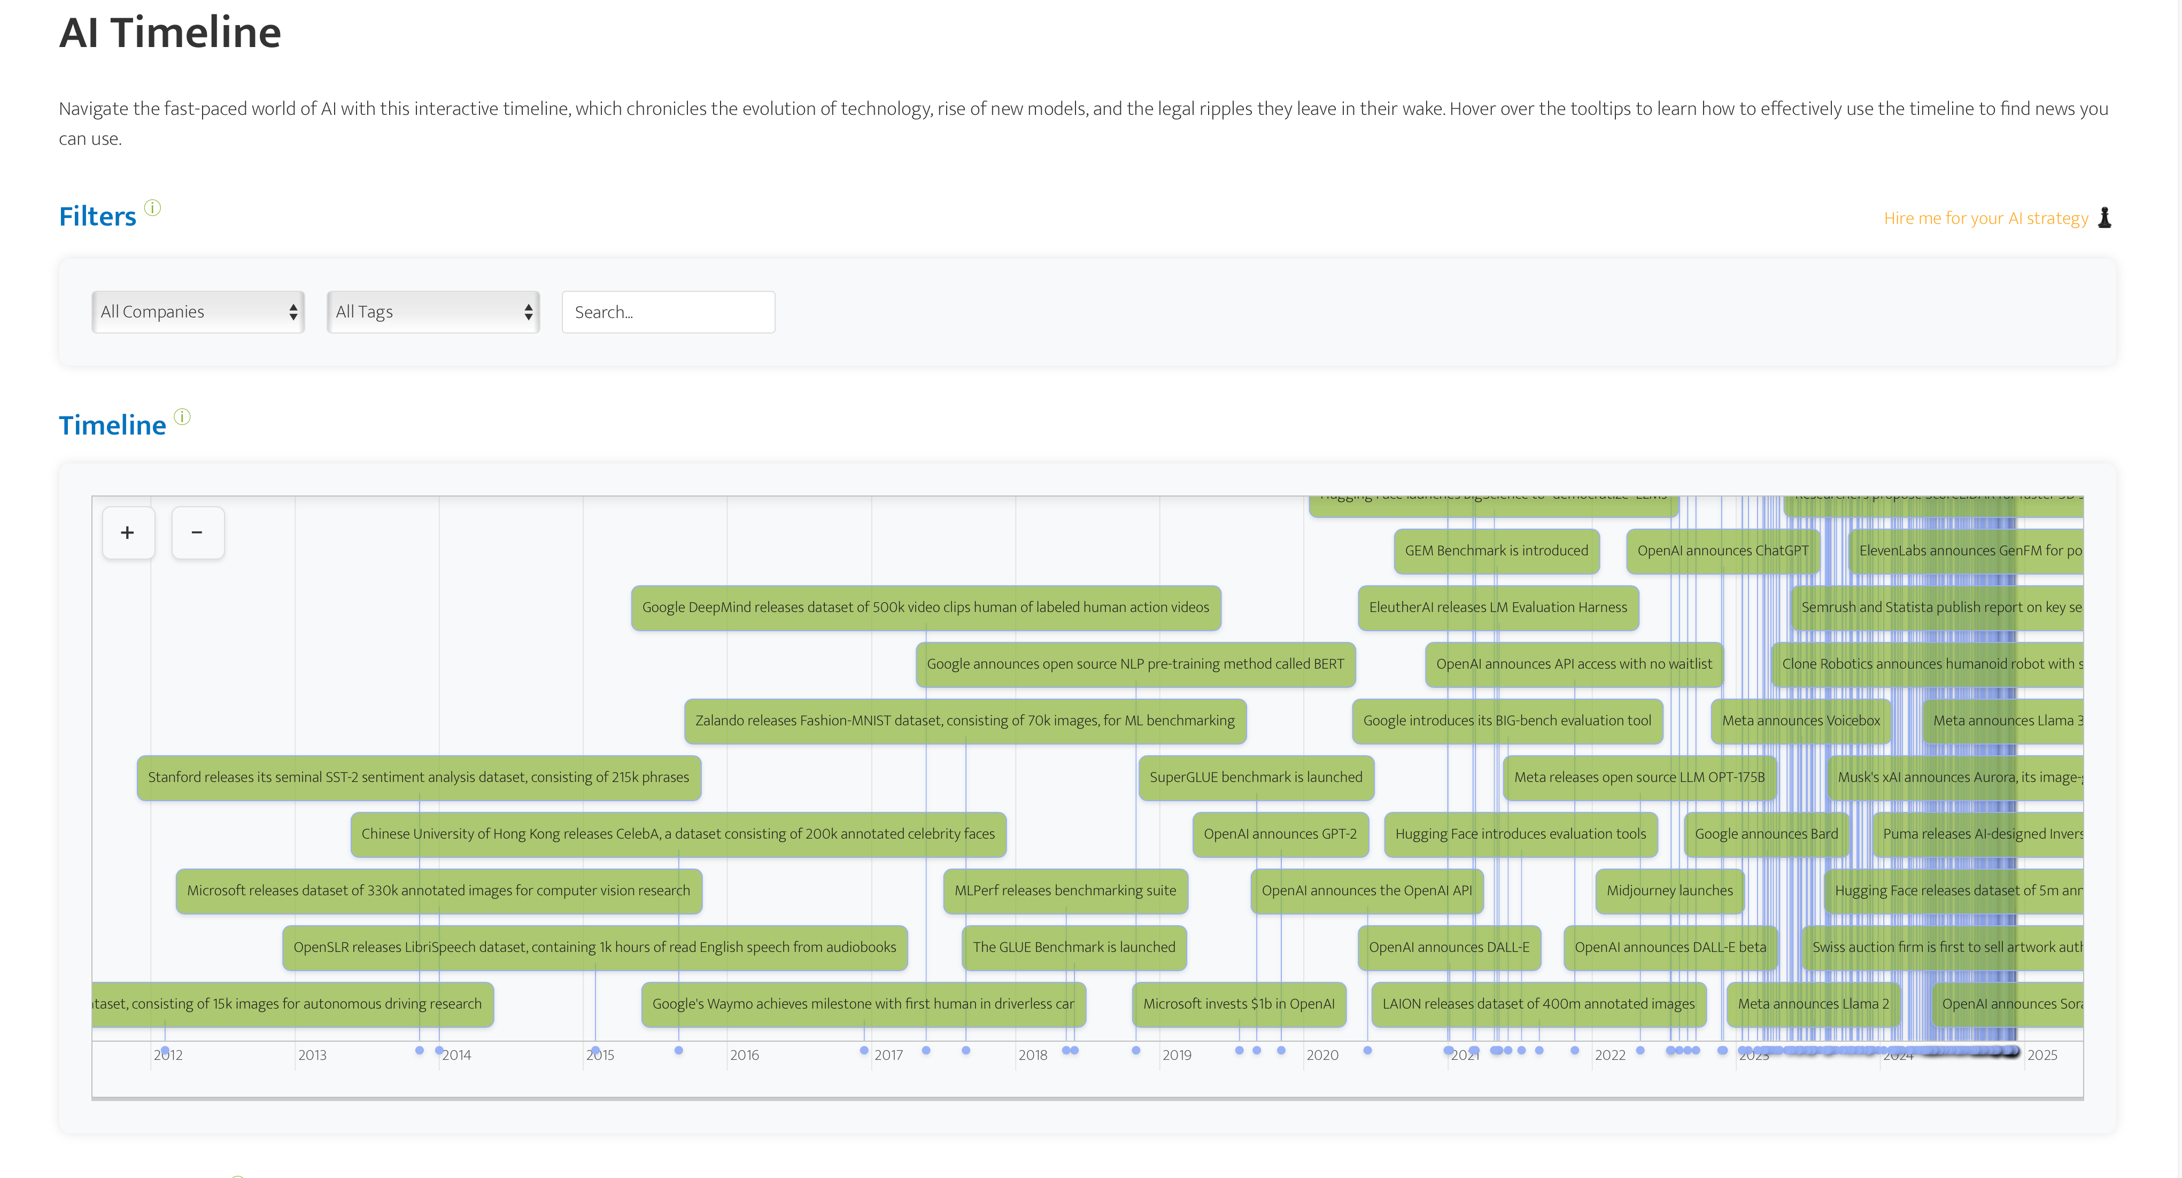
Task: Open the OpenAI announces DALL-E event
Action: (x=1449, y=948)
